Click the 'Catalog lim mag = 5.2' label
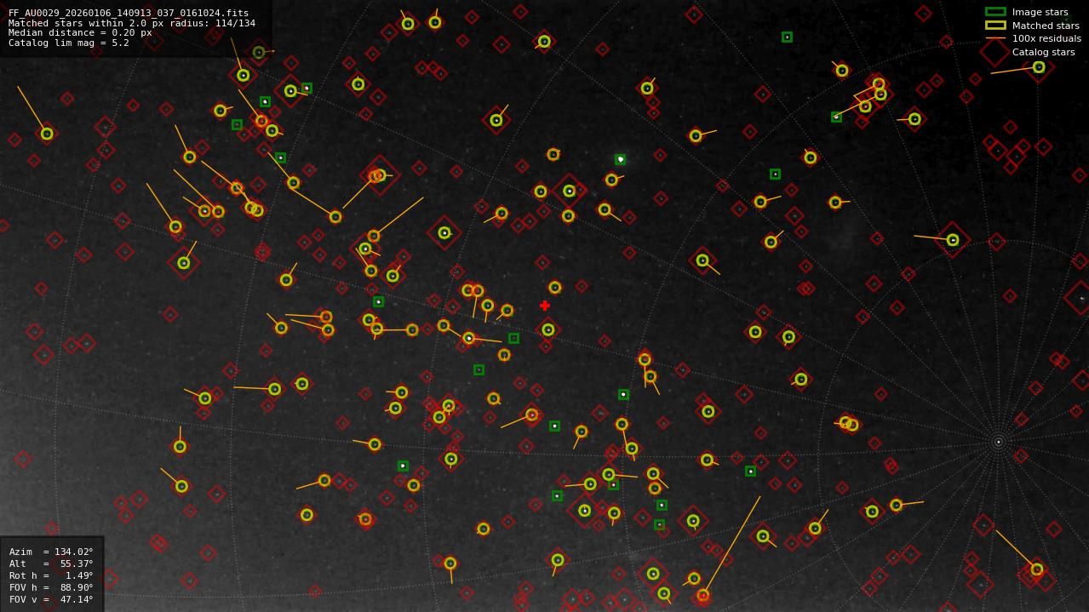The width and height of the screenshot is (1089, 612). pos(67,42)
